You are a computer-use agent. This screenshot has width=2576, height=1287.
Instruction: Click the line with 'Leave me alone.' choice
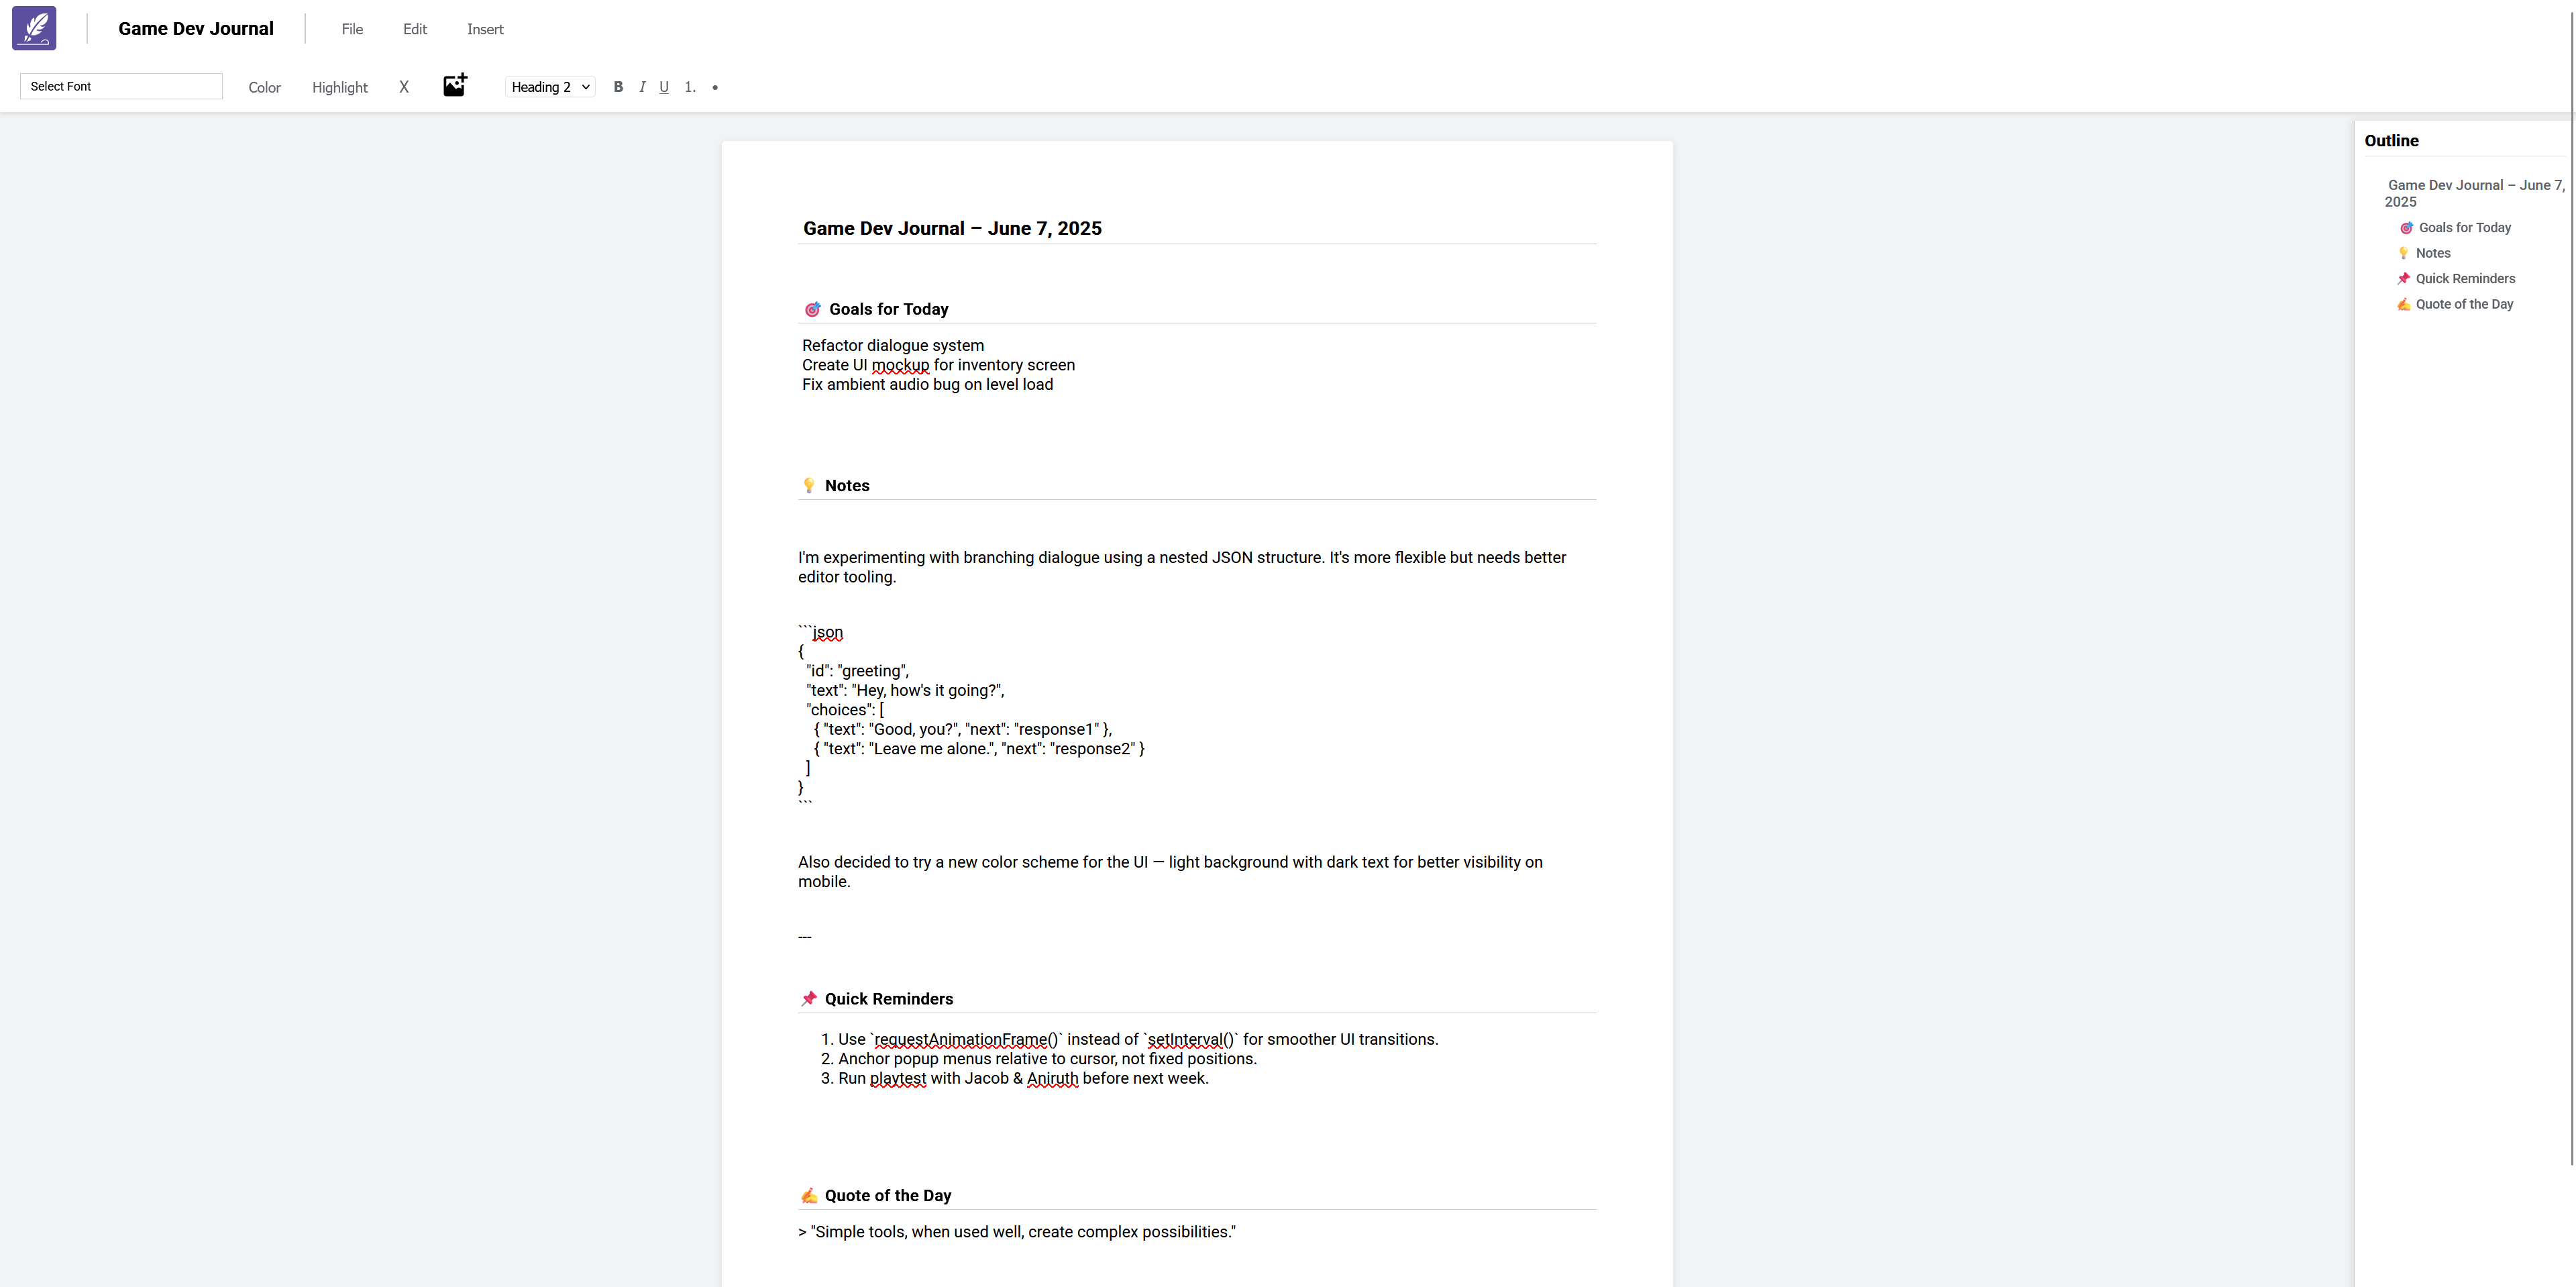click(979, 748)
